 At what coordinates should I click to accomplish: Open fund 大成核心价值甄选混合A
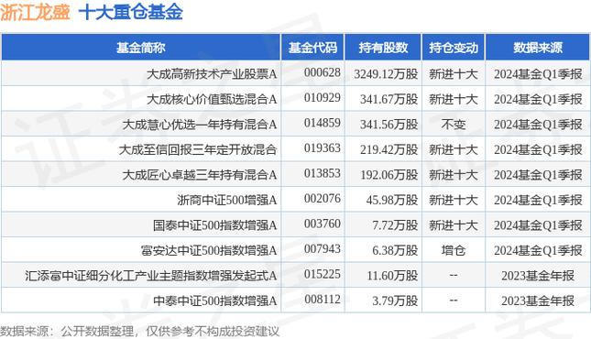[x=212, y=99]
